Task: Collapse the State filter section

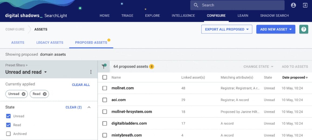Action: [89, 107]
